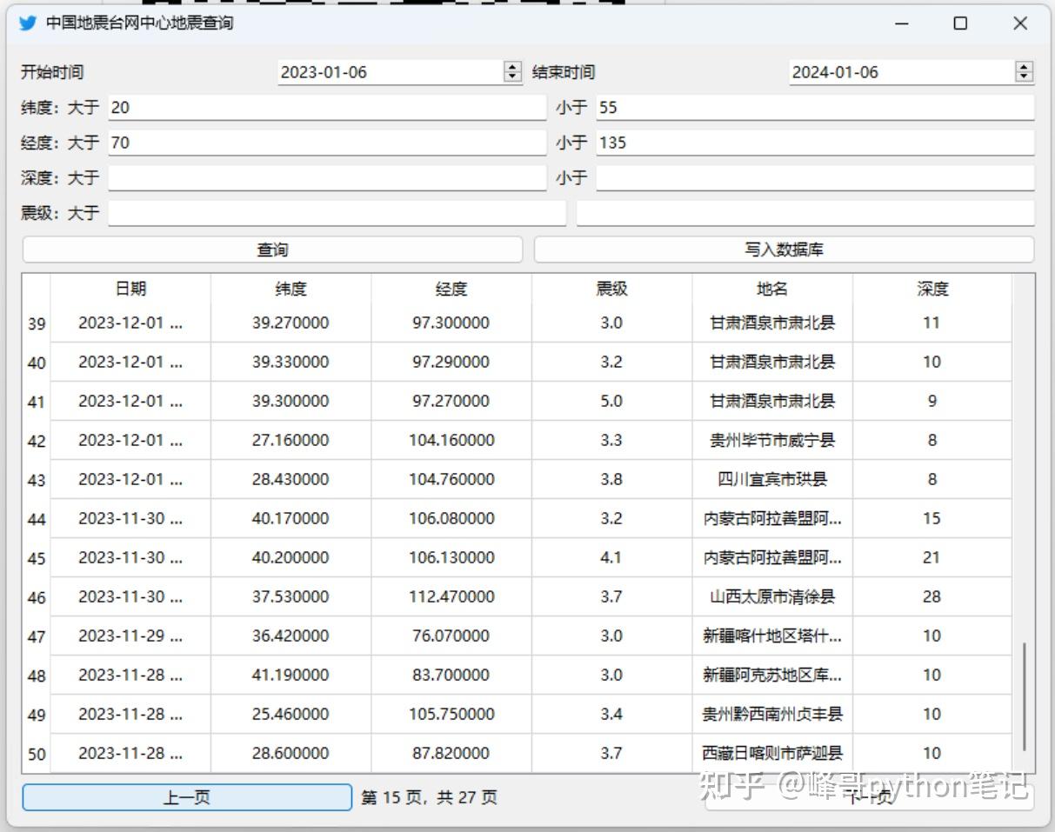1055x832 pixels.
Task: Click latitude 40.170000 cell
Action: (290, 518)
